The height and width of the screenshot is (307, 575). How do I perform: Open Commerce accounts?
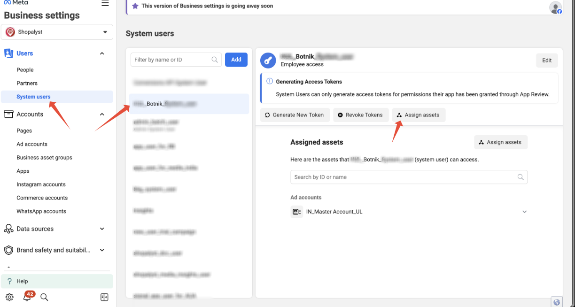click(42, 198)
